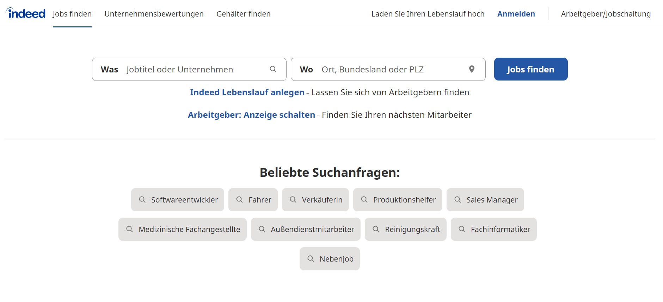Image resolution: width=663 pixels, height=302 pixels.
Task: Focus the Was job title input
Action: pos(189,69)
